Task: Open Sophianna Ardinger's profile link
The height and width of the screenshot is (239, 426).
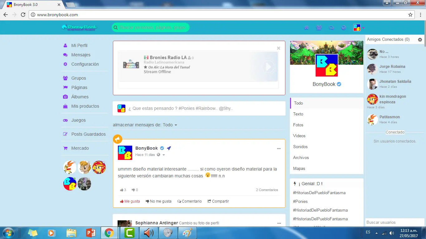Action: 157,223
